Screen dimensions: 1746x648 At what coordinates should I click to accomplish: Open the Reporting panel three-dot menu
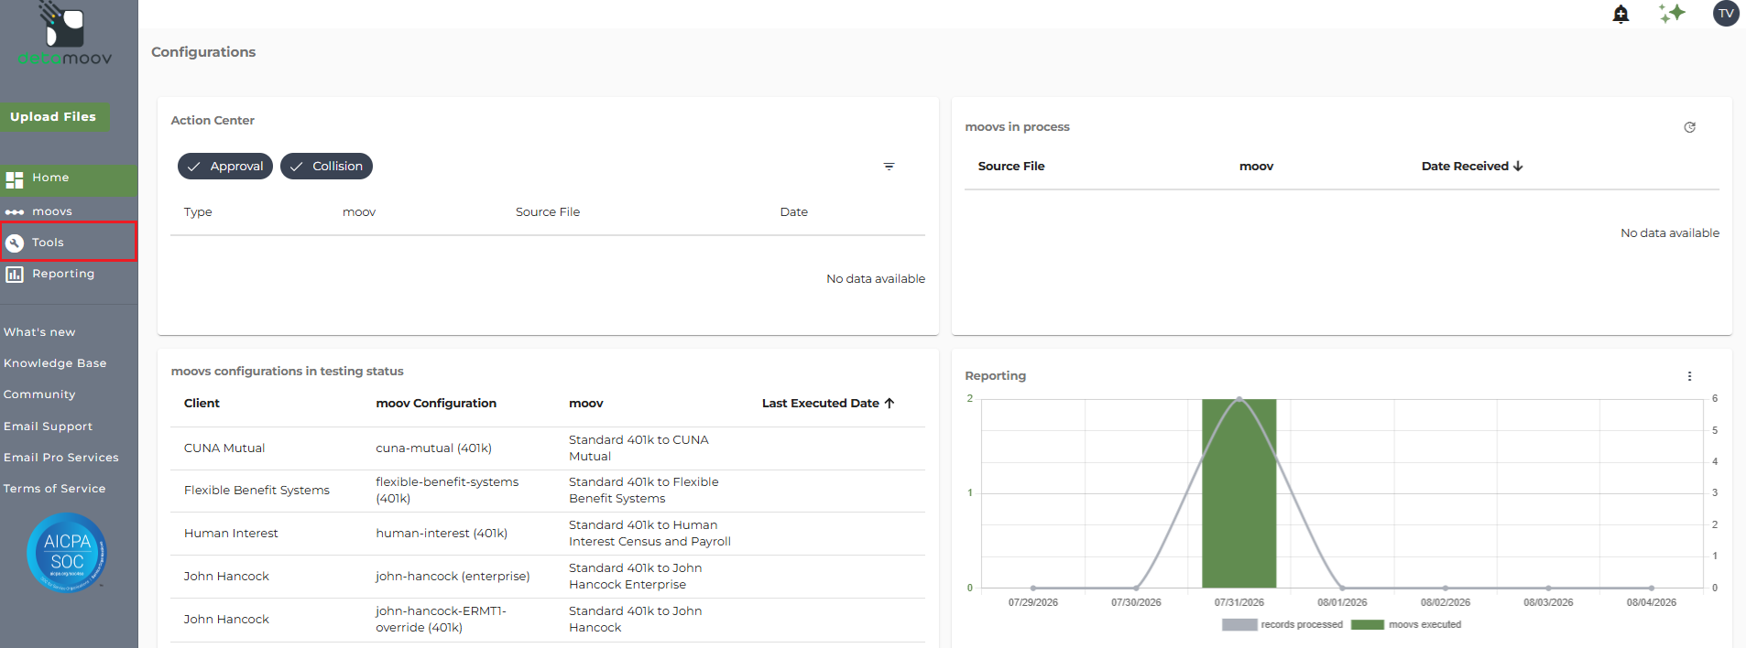coord(1689,376)
